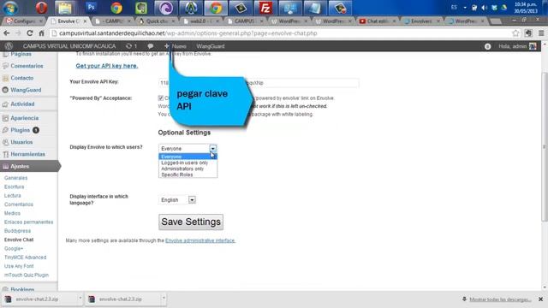Open FileZilla from the taskbar
This screenshot has height=308, width=548.
(265, 8)
